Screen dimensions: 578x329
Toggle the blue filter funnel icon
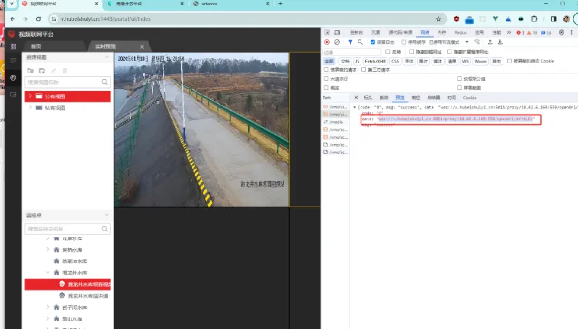coord(350,42)
